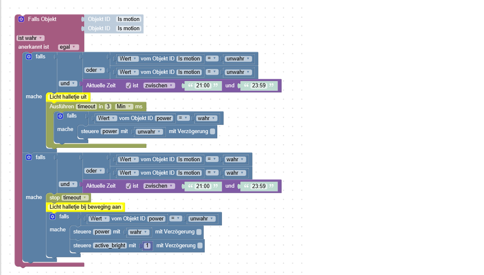Viewport: 484px width, 275px height.
Task: Click the 'timeout' name field in Ausführen block
Action: pyautogui.click(x=87, y=107)
